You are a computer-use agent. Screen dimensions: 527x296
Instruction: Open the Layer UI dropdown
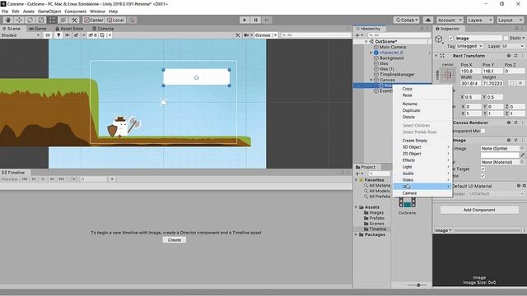(x=513, y=46)
